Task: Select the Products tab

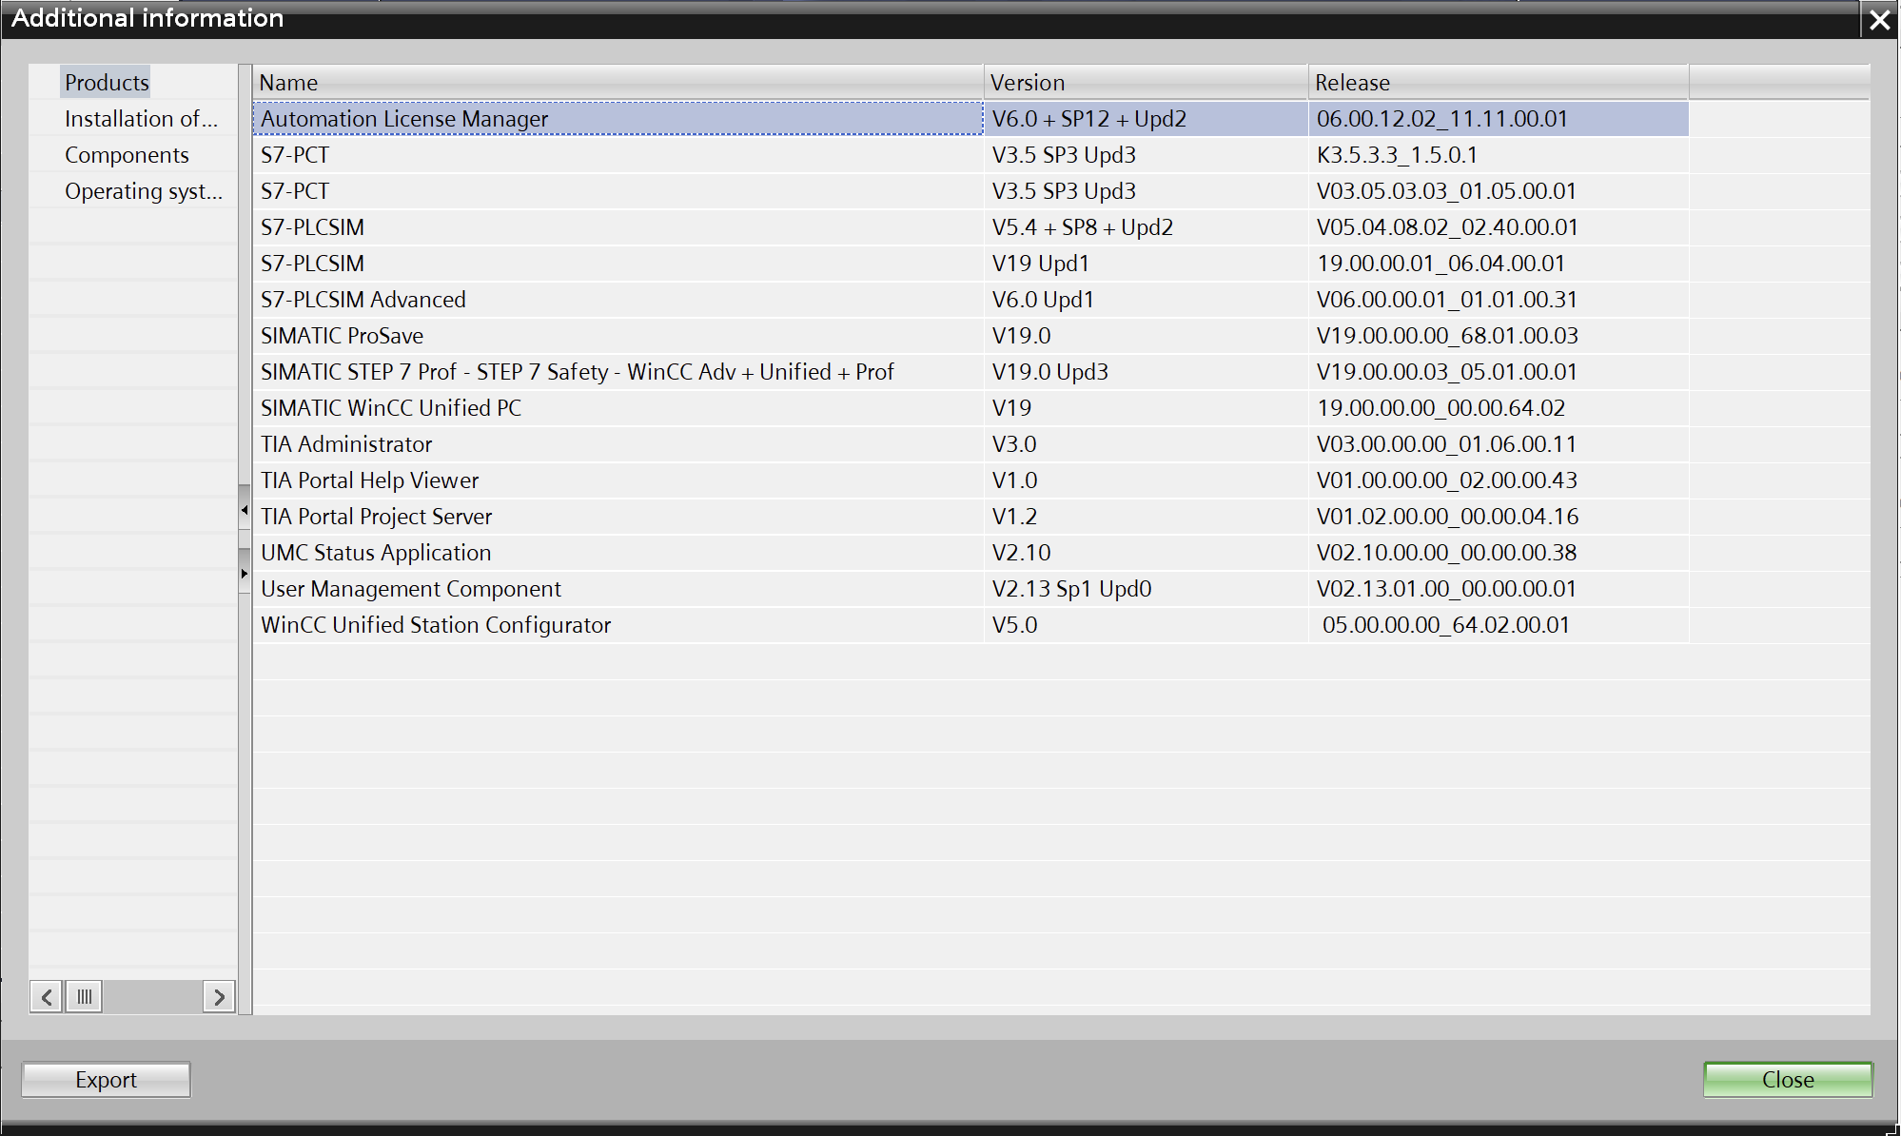Action: 107,83
